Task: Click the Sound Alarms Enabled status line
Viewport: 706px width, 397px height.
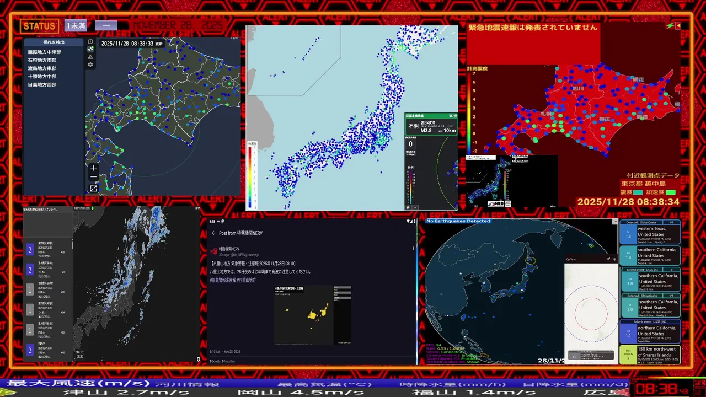Action: (x=451, y=359)
